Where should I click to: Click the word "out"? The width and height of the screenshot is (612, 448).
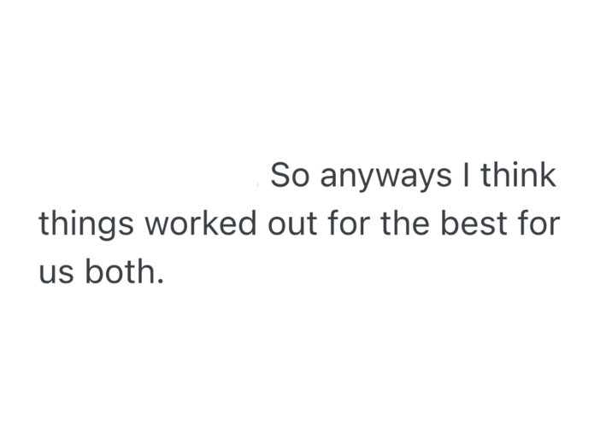pyautogui.click(x=291, y=224)
